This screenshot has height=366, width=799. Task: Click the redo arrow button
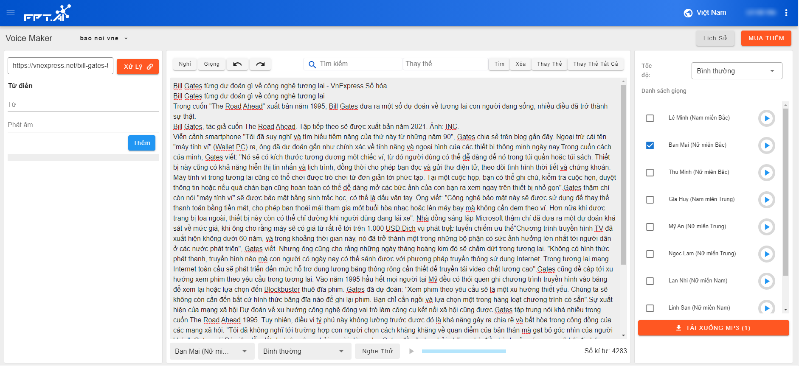coord(260,64)
